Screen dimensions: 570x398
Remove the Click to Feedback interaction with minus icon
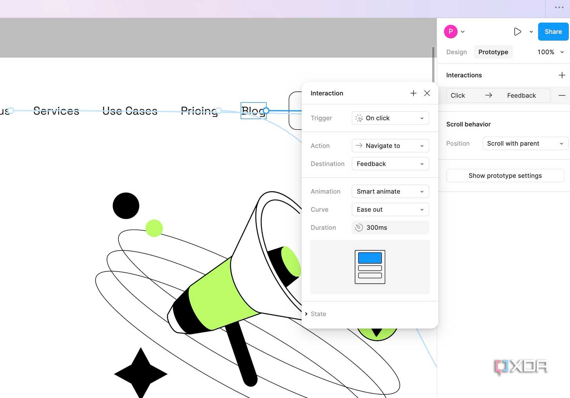(x=562, y=95)
